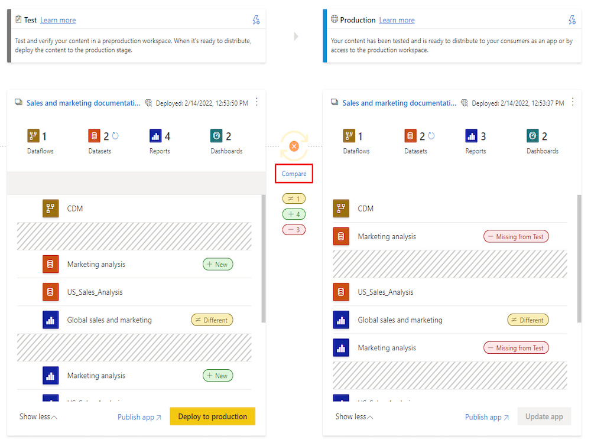Select Marketing analysis dataset icon in Production list
This screenshot has height=443, width=591.
341,236
